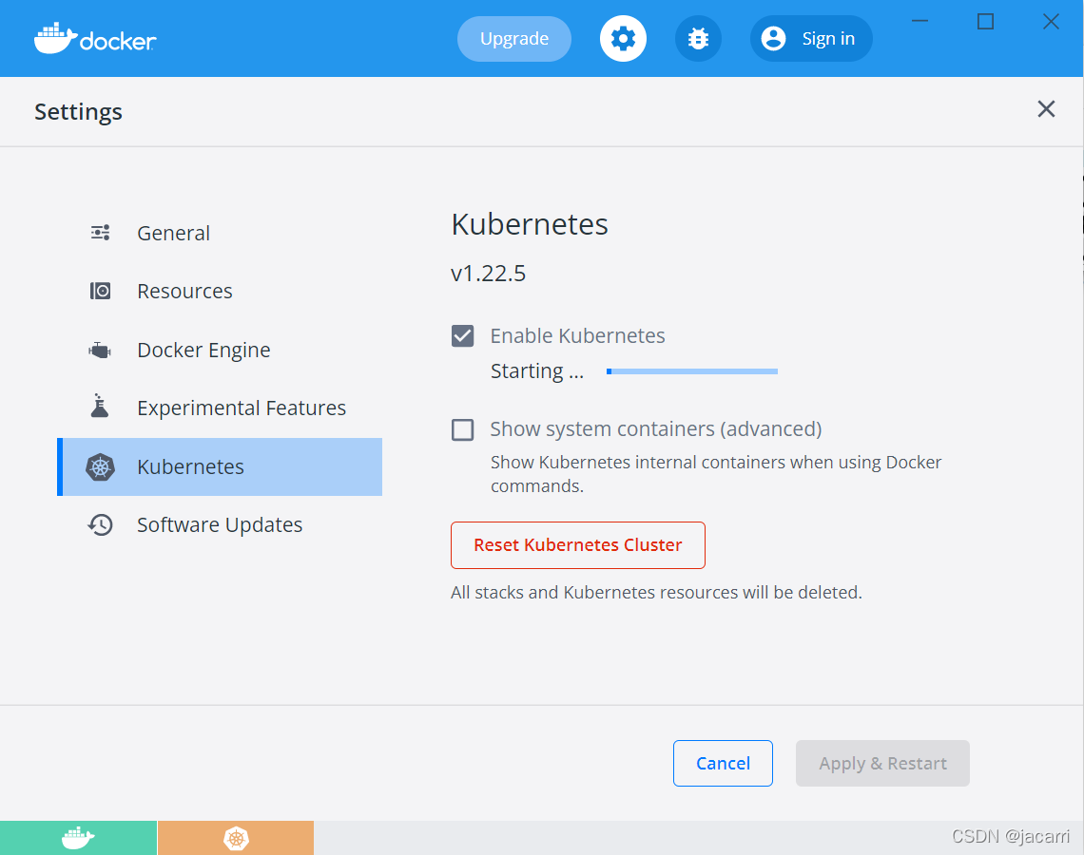Image resolution: width=1084 pixels, height=855 pixels.
Task: Click the Kubernetes starting progress bar
Action: (692, 371)
